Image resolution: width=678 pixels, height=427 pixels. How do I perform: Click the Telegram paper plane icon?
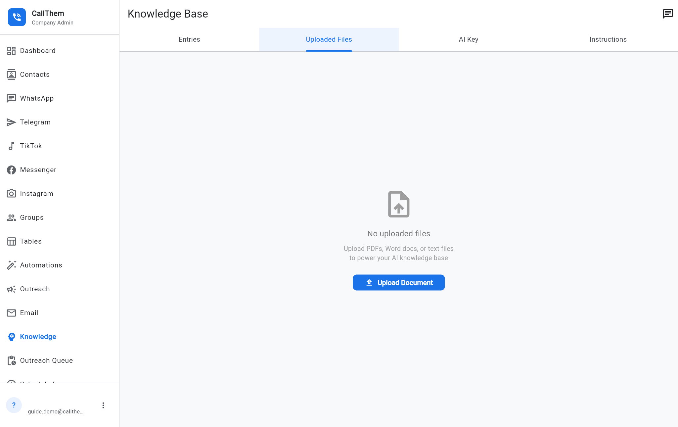[11, 122]
